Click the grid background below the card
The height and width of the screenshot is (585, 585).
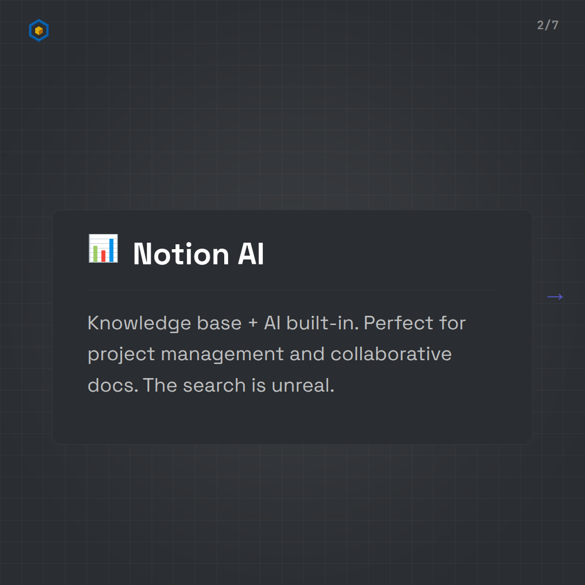pyautogui.click(x=292, y=515)
